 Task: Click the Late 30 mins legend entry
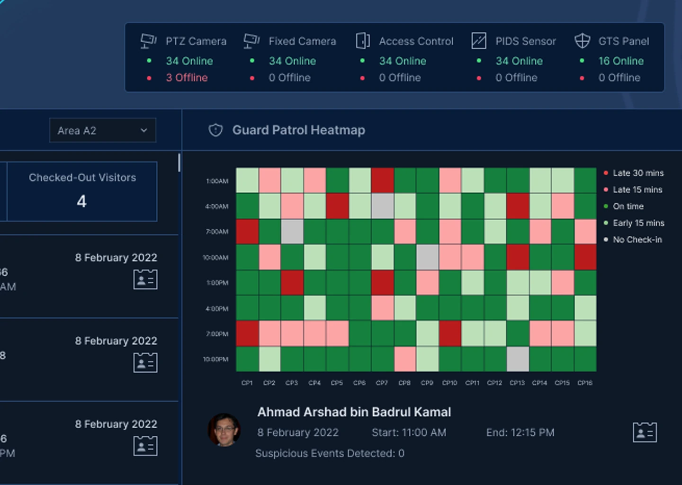pyautogui.click(x=634, y=173)
